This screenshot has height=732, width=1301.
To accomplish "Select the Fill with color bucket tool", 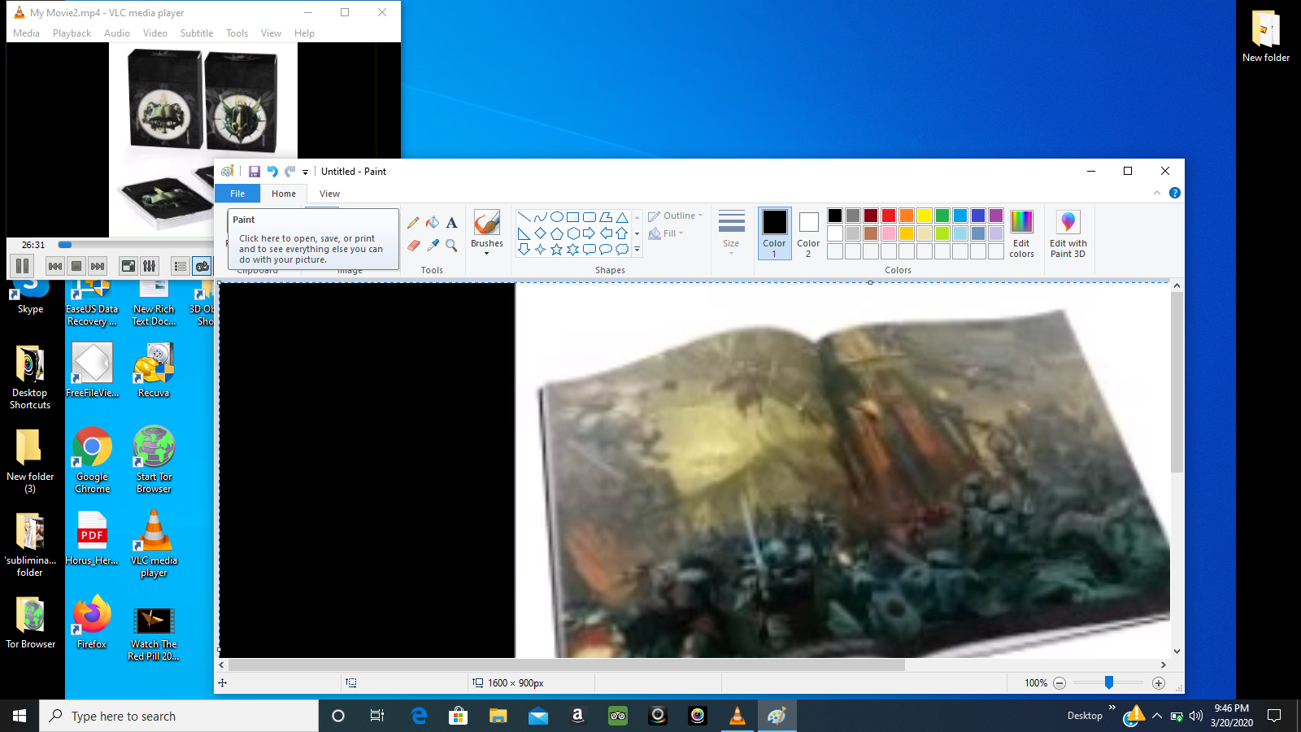I will pos(433,222).
